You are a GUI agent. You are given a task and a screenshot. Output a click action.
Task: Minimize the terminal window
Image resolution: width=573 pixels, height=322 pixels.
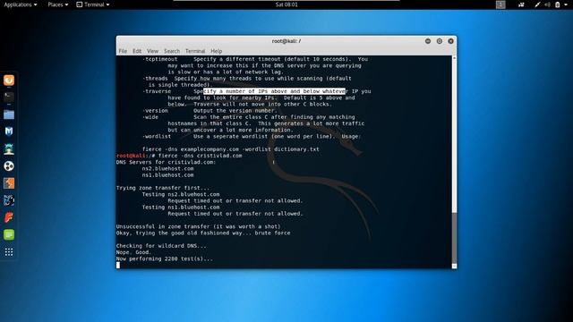(x=428, y=41)
